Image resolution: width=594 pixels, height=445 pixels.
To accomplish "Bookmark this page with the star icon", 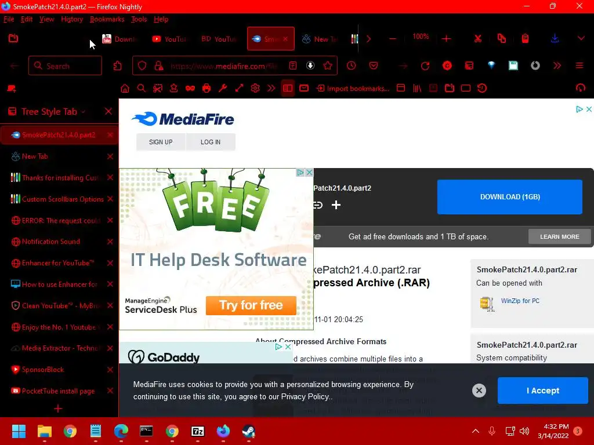I will (x=328, y=66).
